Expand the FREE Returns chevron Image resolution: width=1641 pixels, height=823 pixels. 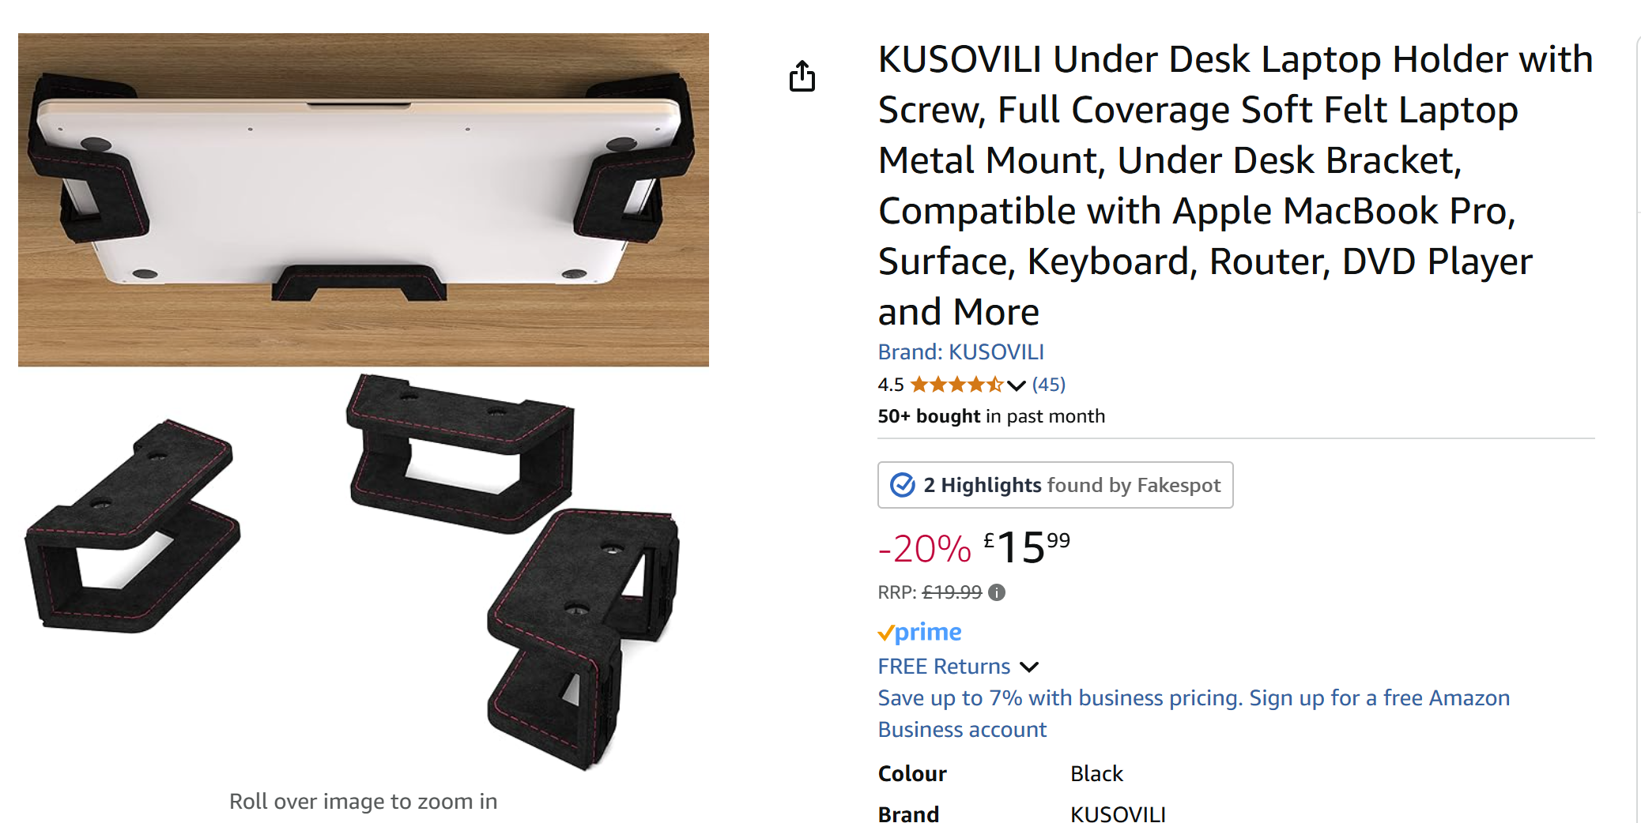pyautogui.click(x=1029, y=667)
